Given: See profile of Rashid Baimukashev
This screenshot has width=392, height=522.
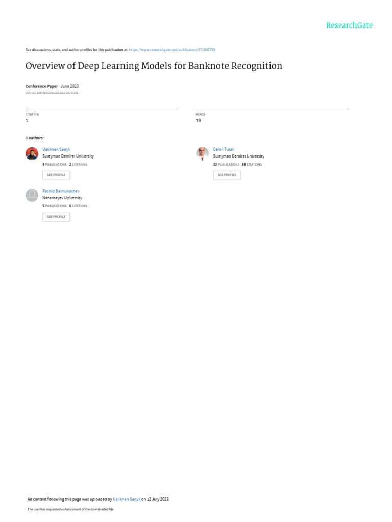Looking at the screenshot, I should pyautogui.click(x=56, y=217).
